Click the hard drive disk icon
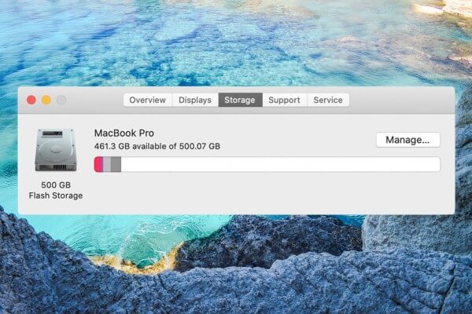 [56, 150]
